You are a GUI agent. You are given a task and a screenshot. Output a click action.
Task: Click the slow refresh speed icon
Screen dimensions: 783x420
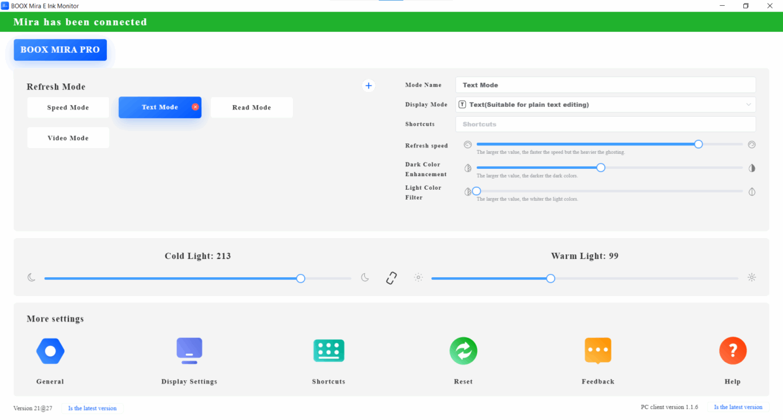468,144
